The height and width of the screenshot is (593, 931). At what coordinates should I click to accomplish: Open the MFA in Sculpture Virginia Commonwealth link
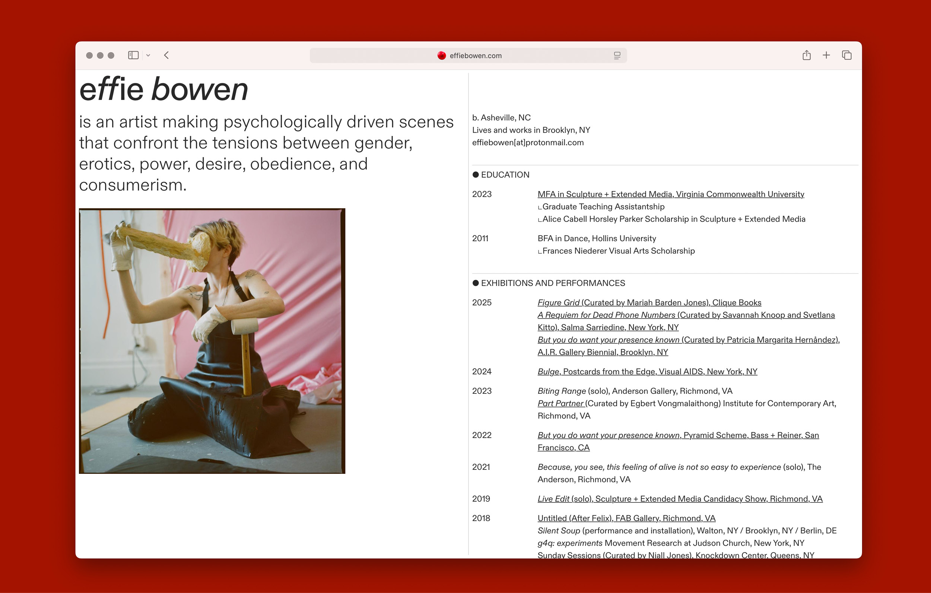click(670, 194)
